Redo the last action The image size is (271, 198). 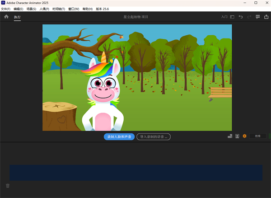click(x=249, y=17)
